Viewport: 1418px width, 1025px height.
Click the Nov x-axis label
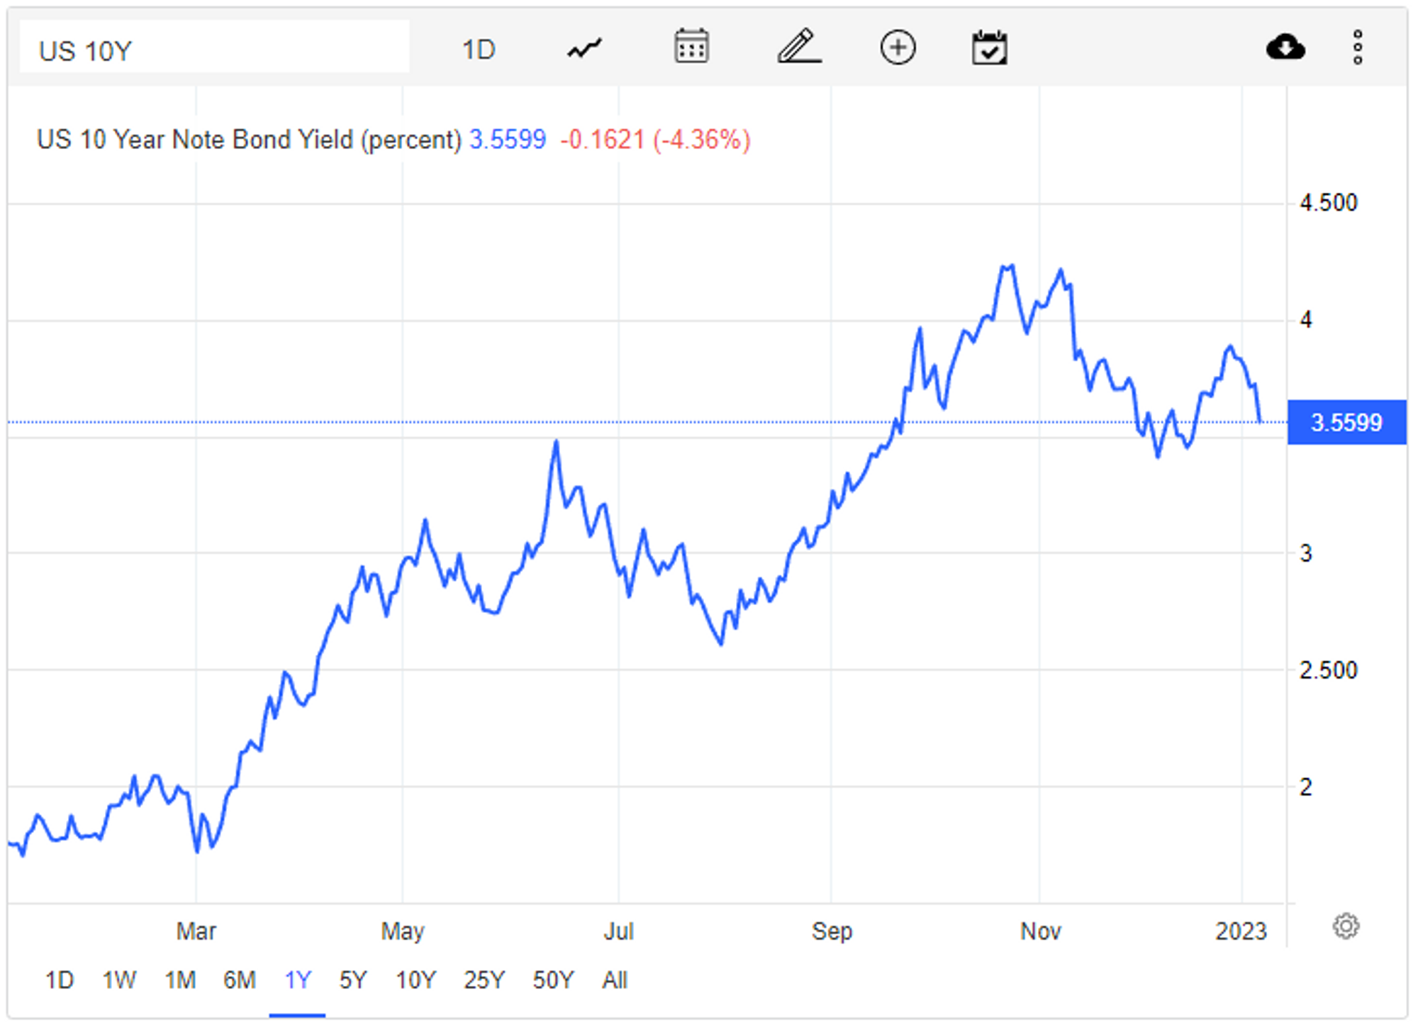pyautogui.click(x=1040, y=931)
